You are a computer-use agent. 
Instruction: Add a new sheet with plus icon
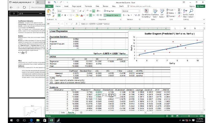(81, 113)
